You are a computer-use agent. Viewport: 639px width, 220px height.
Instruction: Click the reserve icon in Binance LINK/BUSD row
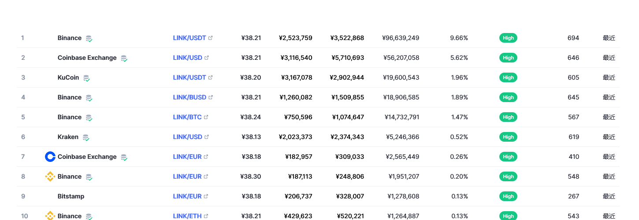pos(89,98)
